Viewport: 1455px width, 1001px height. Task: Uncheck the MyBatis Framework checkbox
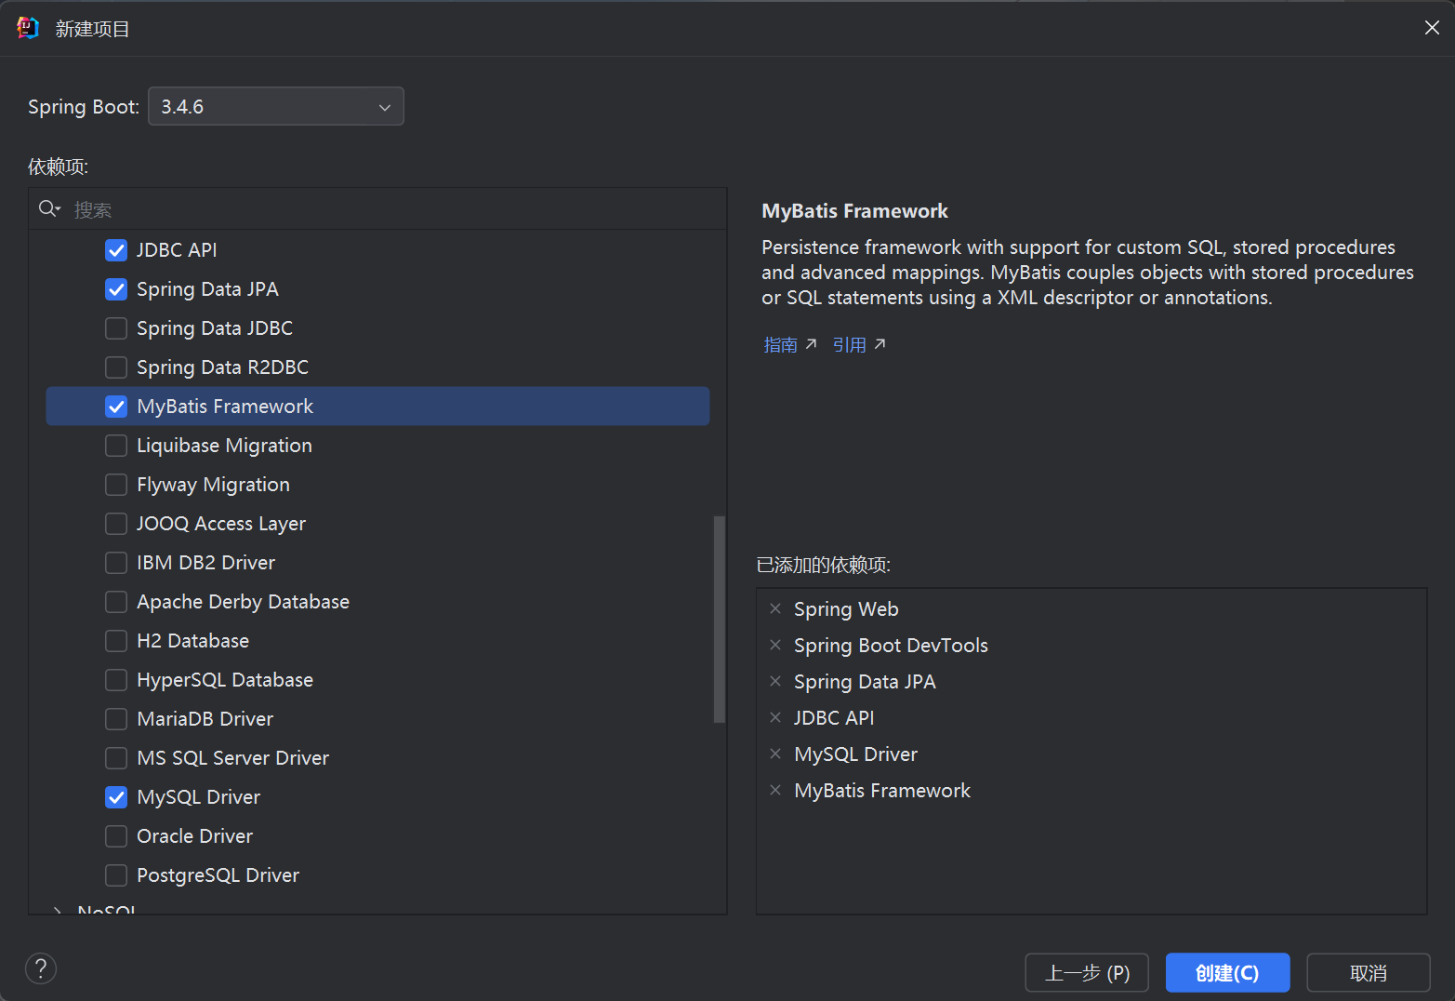pyautogui.click(x=116, y=407)
